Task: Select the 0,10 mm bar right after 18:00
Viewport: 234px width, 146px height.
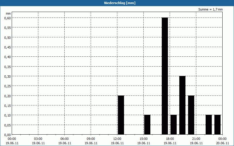Action: (x=173, y=125)
